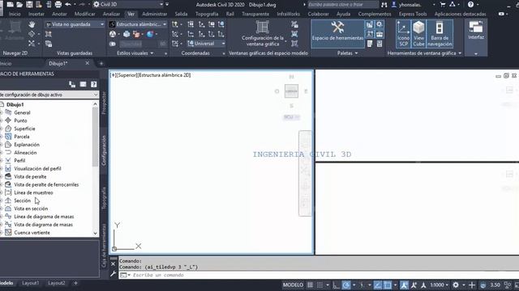Viewport: 519px width, 291px height.
Task: Open the Topografía ribbon tab
Action: (207, 14)
